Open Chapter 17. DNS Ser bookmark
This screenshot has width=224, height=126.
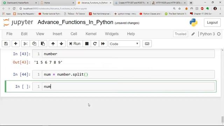(x=201, y=14)
